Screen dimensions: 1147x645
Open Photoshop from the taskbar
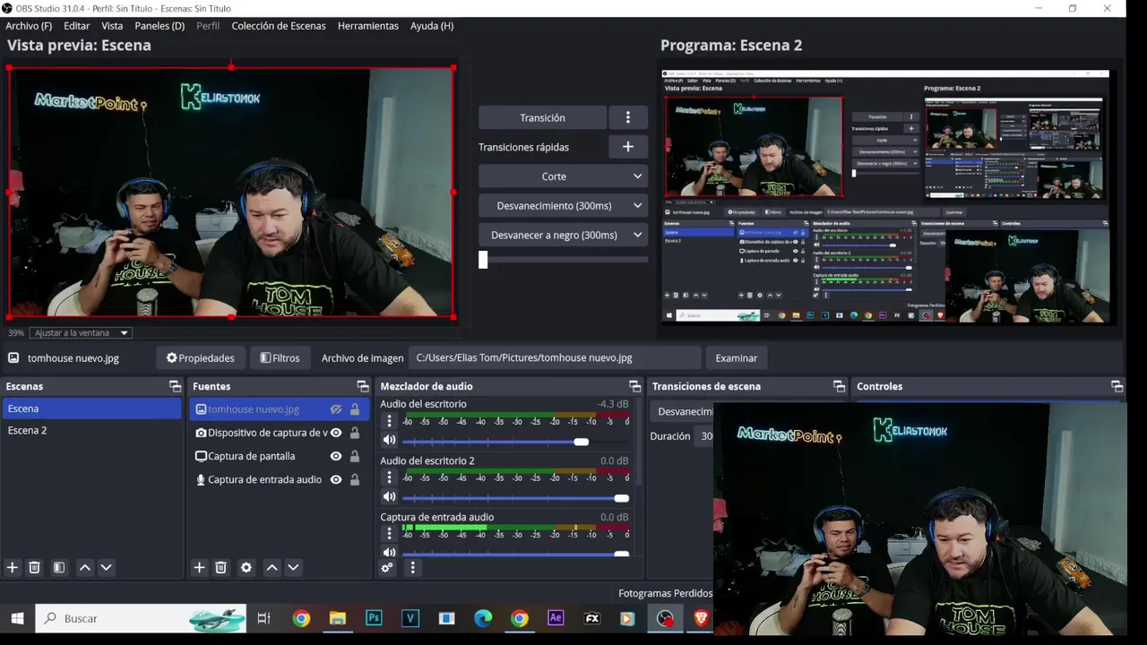(x=374, y=618)
